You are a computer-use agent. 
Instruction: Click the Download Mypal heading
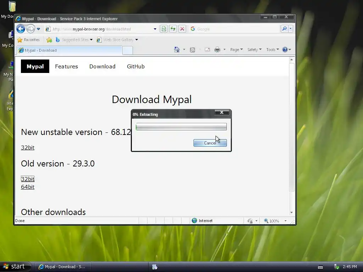[152, 100]
